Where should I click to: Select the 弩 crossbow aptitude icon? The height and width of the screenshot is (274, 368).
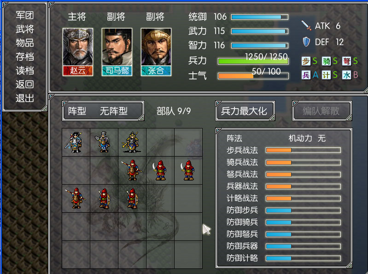tap(346, 61)
